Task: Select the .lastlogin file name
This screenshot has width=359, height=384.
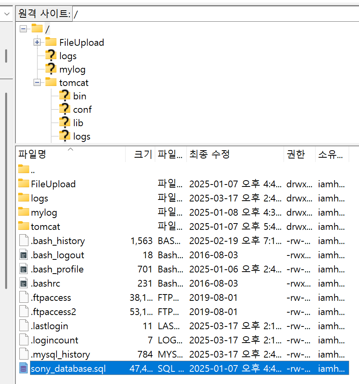Action: 49,326
